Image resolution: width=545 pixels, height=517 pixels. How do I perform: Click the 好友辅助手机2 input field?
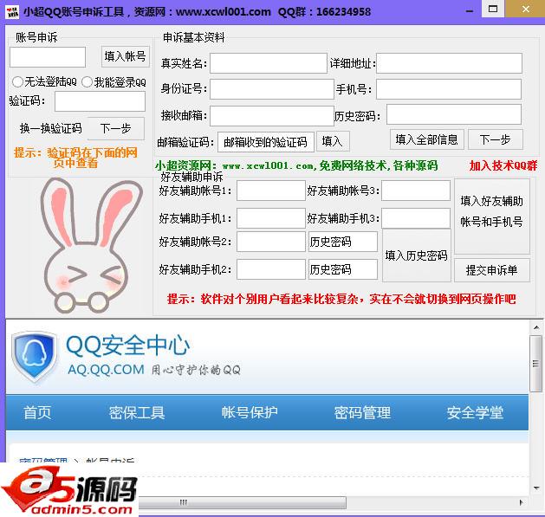(x=271, y=269)
